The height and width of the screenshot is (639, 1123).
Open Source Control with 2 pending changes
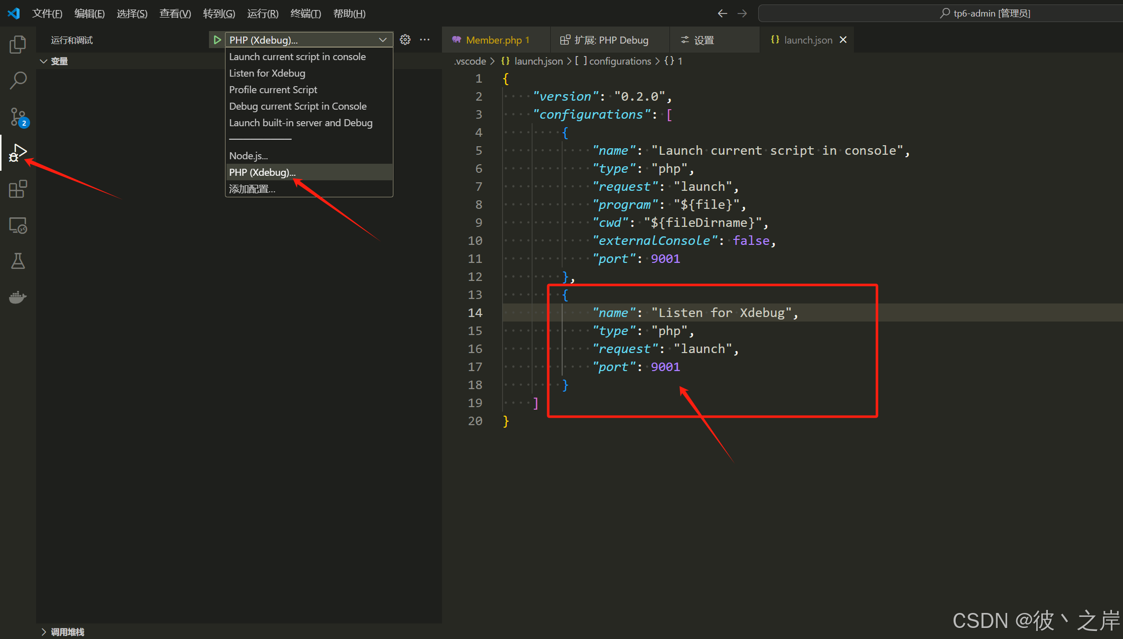[x=18, y=116]
